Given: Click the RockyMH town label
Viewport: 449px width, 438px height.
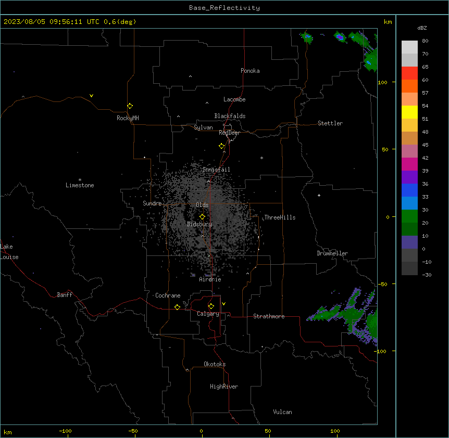Looking at the screenshot, I should (x=128, y=118).
